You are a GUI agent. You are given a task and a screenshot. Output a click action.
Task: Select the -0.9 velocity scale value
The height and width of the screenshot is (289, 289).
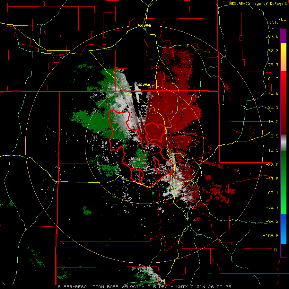click(273, 136)
